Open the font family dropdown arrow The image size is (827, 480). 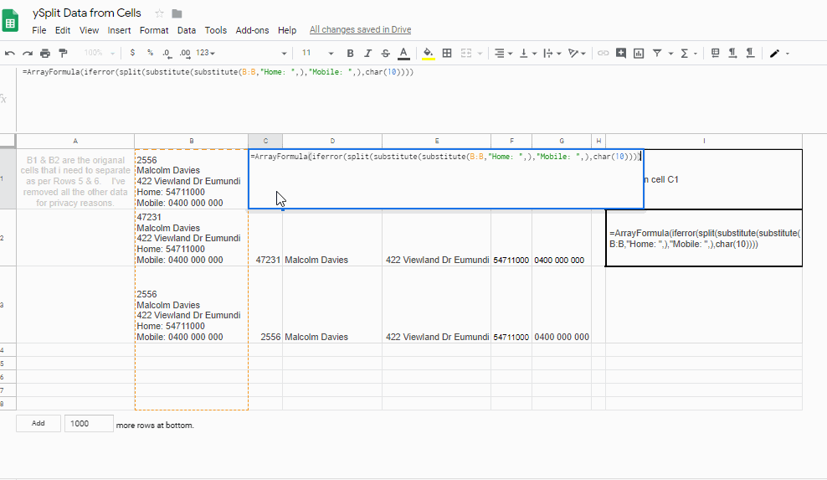pos(284,54)
